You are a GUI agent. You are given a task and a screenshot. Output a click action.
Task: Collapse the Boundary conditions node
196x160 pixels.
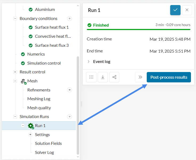point(15,19)
